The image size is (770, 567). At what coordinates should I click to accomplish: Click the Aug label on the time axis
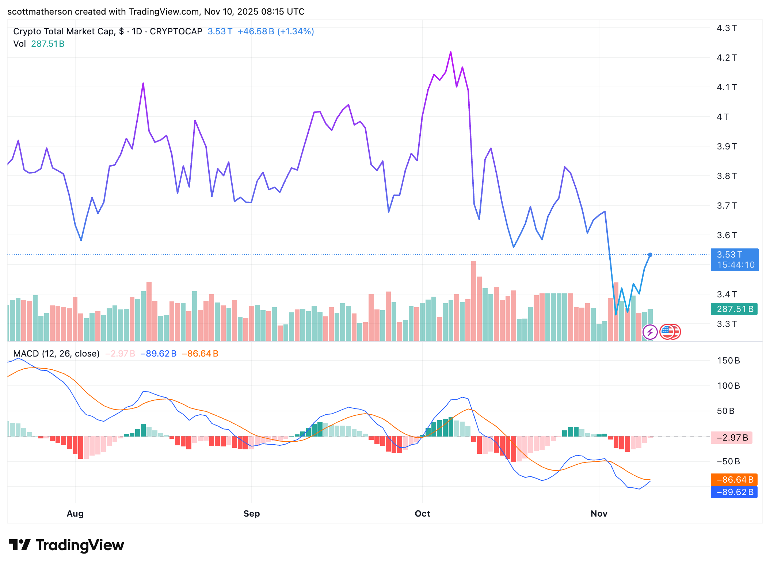pos(75,514)
